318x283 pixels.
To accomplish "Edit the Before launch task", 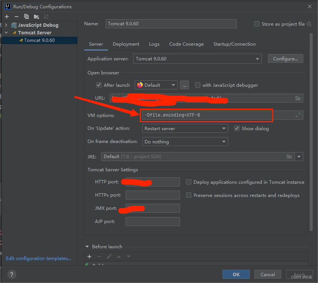I will coord(109,257).
